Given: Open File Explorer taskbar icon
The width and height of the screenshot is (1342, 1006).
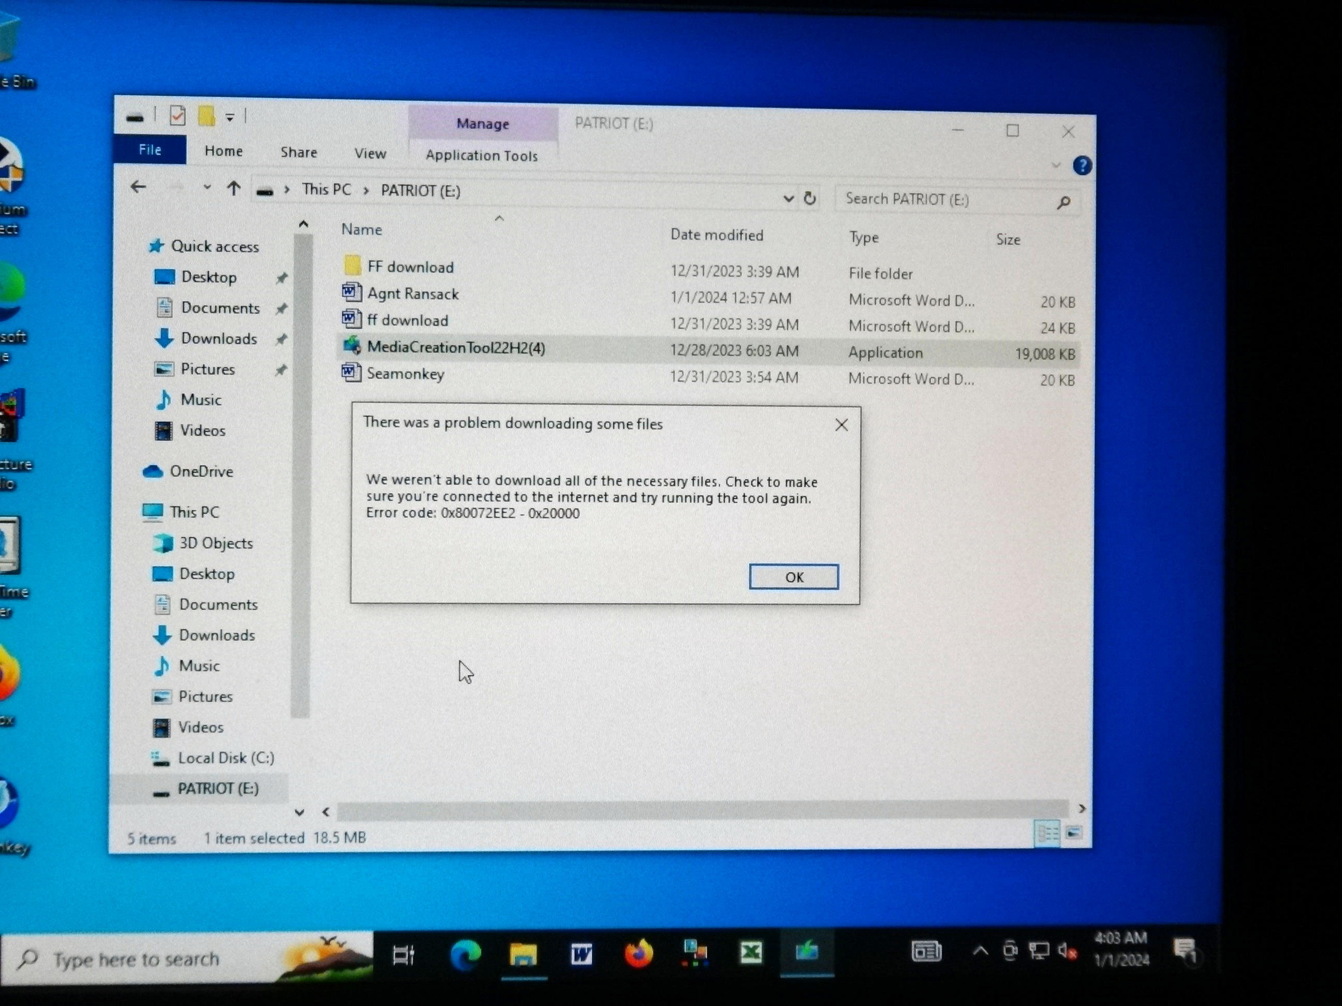Looking at the screenshot, I should [x=523, y=954].
